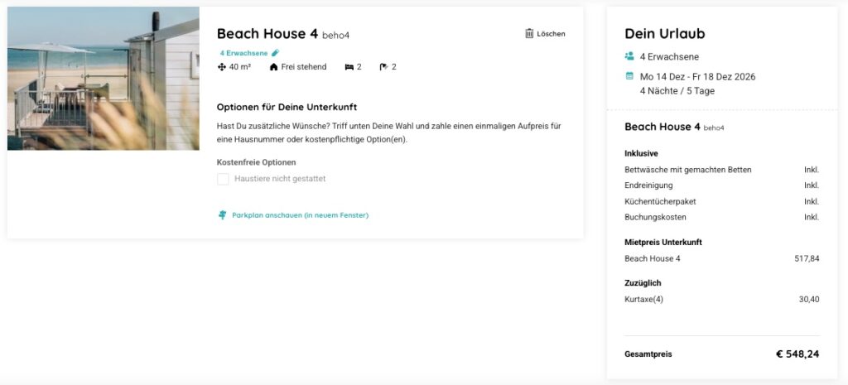Click the Kurtaxe(4) label
Screen dimensions: 848x385
(x=643, y=300)
